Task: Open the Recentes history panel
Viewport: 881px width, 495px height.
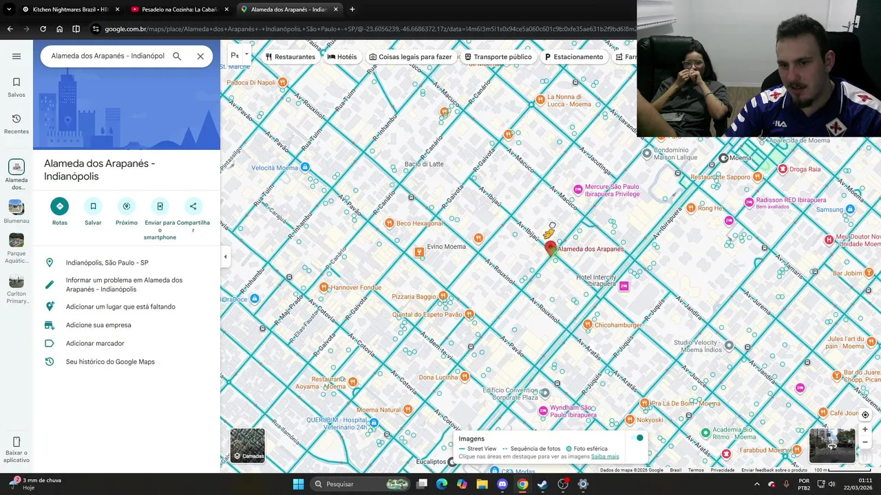Action: click(x=17, y=124)
